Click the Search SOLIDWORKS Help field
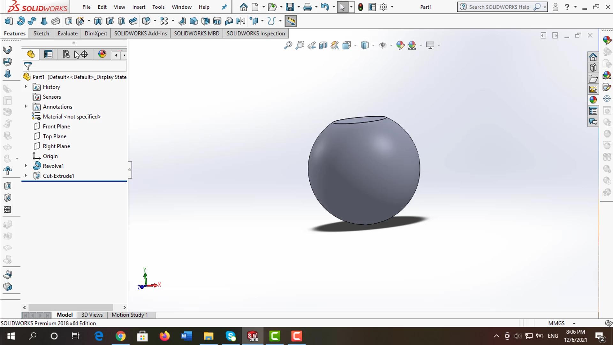Viewport: 613px width, 345px height. [x=499, y=7]
